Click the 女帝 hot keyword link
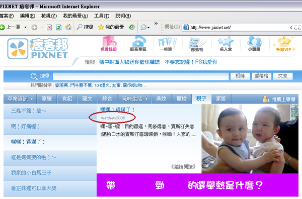This screenshot has width=302, height=199. click(116, 85)
